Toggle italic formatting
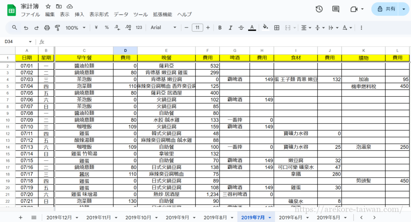 point(230,28)
